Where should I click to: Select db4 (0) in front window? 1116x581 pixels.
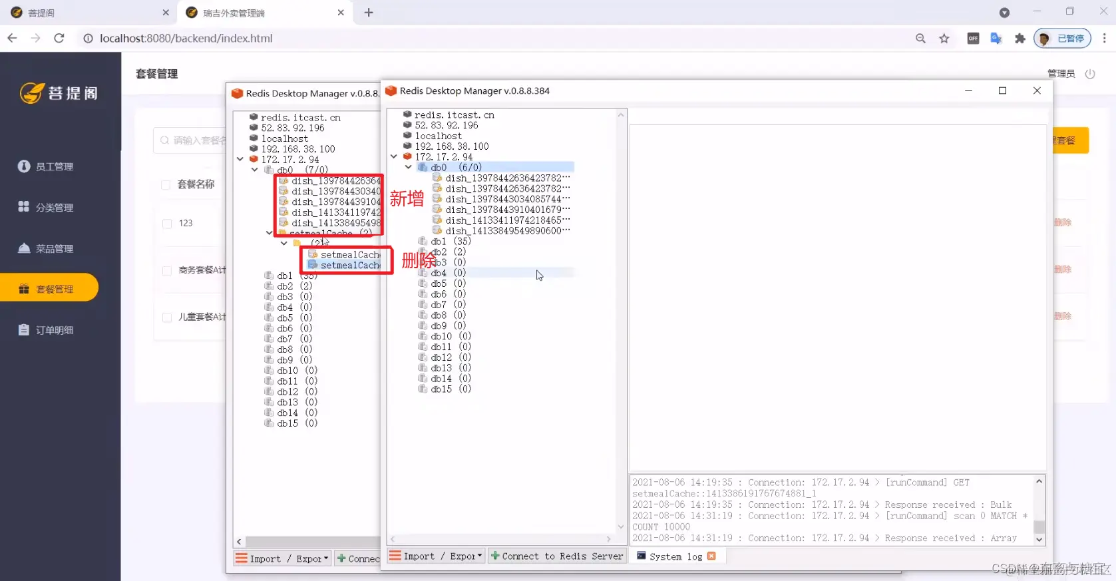[x=448, y=273]
